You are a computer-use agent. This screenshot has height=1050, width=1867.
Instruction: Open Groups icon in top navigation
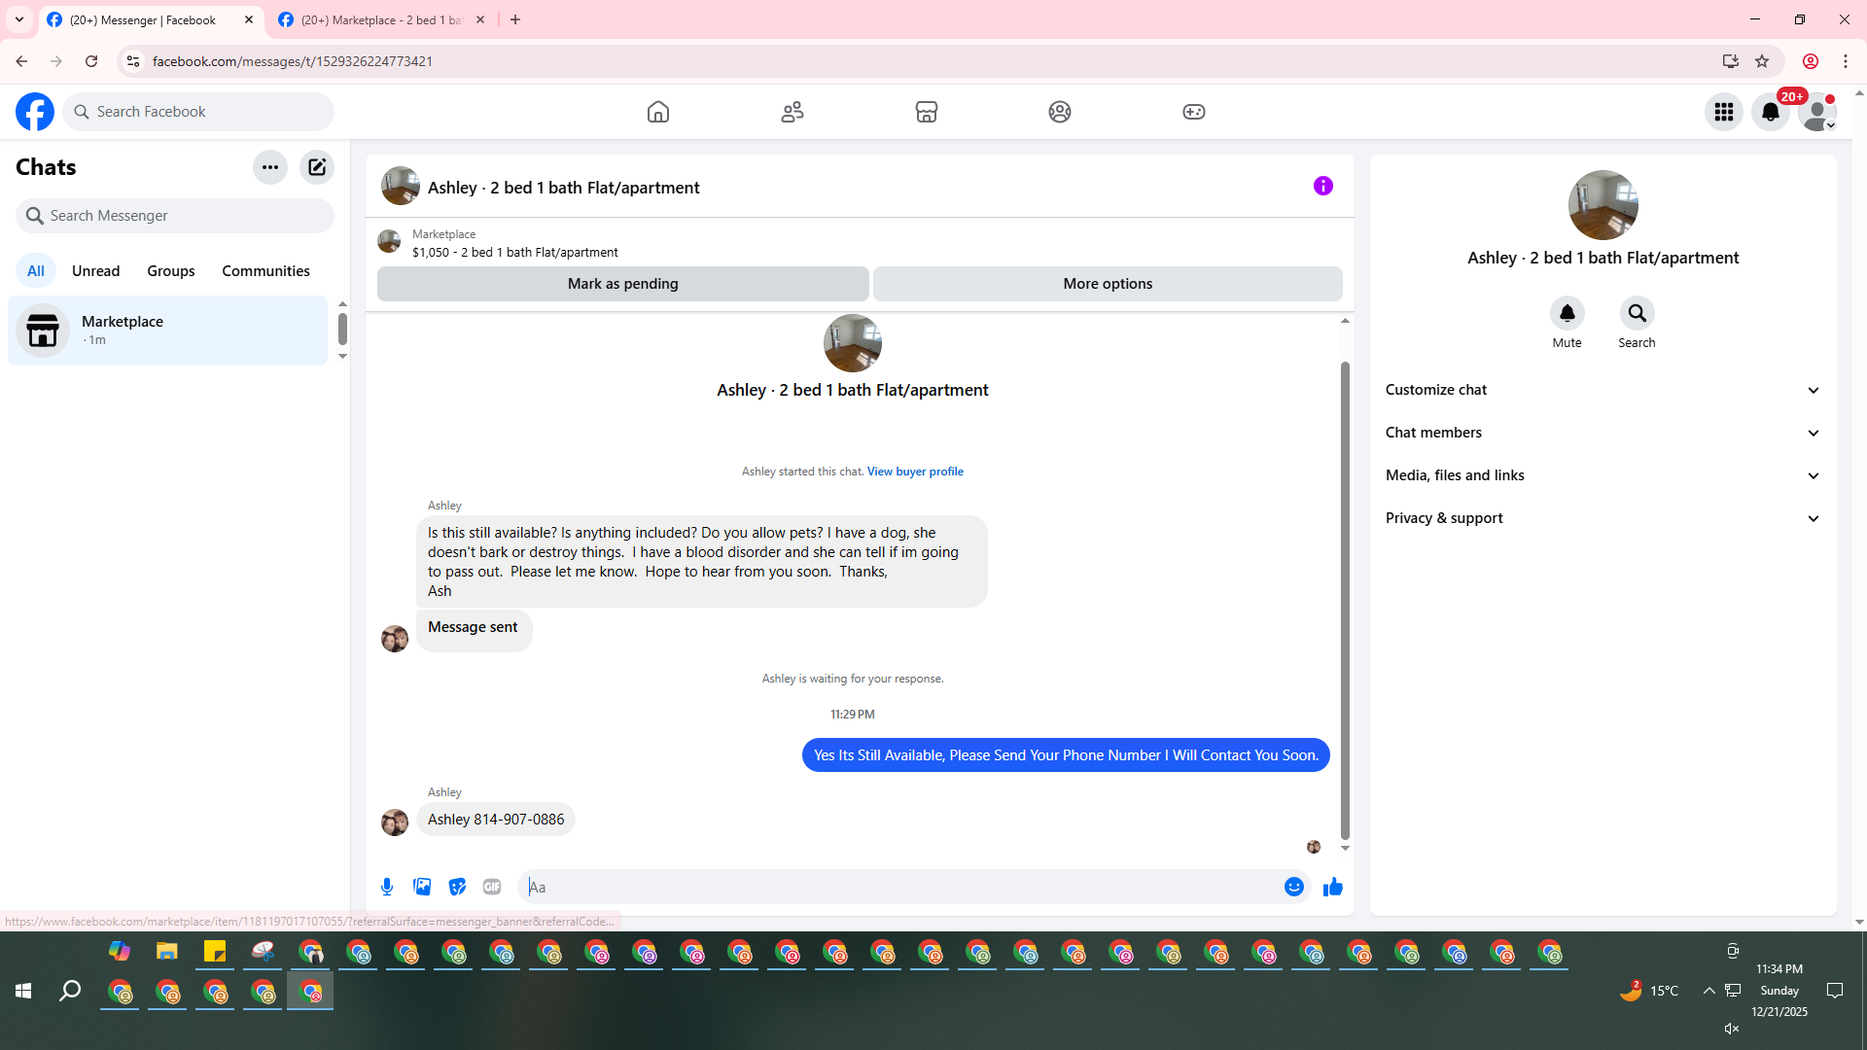[1060, 112]
